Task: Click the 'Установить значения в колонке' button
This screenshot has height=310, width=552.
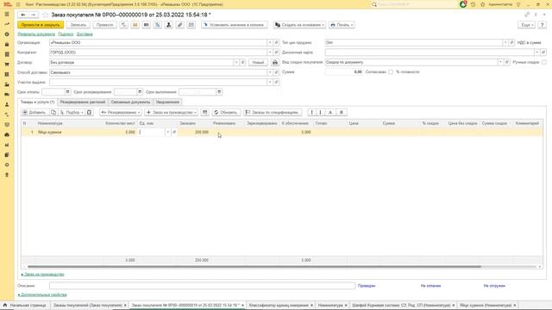Action: point(235,25)
